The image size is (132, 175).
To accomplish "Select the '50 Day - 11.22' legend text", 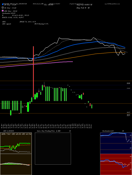I will click(10, 8).
